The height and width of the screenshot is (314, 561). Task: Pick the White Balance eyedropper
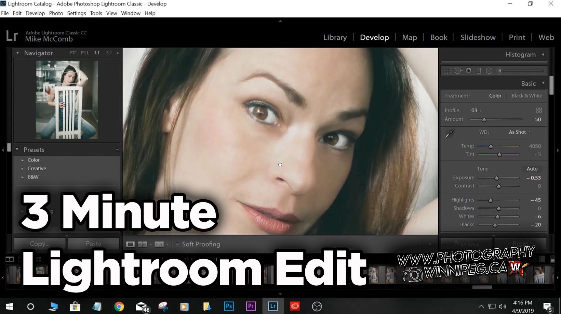pyautogui.click(x=450, y=133)
